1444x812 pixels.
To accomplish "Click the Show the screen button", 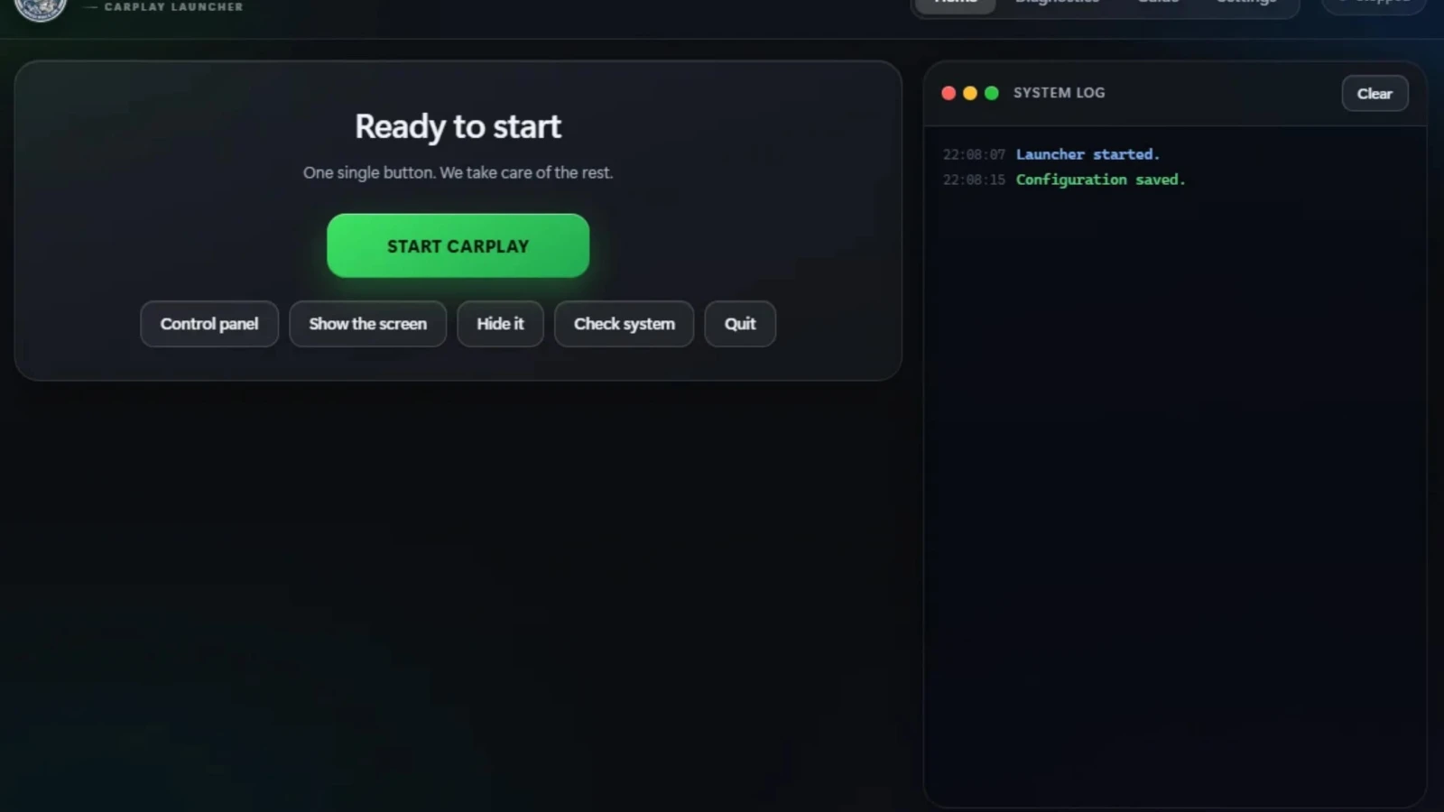I will (367, 324).
